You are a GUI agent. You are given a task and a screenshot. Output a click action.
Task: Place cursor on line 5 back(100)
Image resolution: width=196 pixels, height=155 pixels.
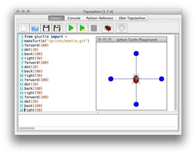coord(33,54)
